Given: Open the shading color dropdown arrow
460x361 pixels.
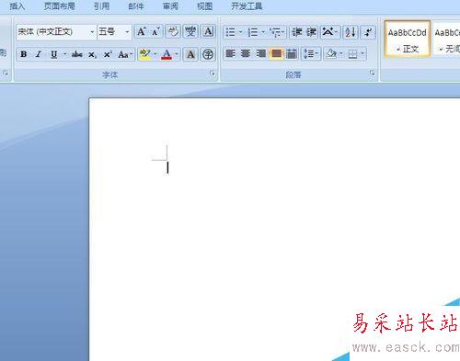Looking at the screenshot, I should 341,54.
